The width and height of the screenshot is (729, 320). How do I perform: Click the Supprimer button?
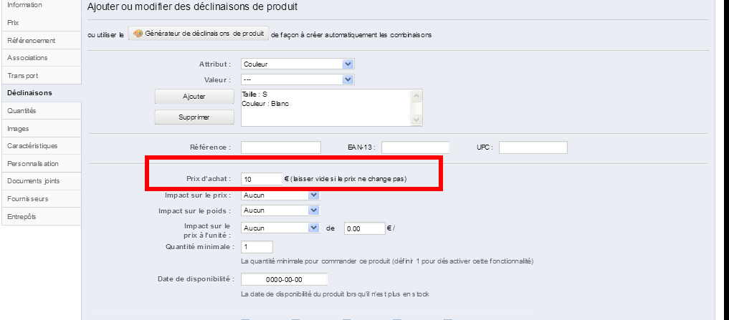[194, 117]
